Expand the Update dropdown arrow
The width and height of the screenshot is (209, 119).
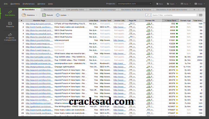click(x=68, y=15)
